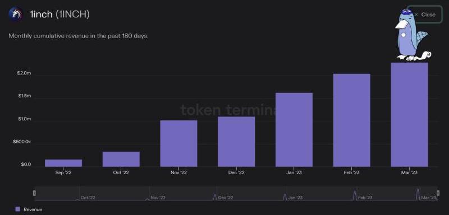Click the Close button label
This screenshot has height=215, width=449.
point(428,15)
